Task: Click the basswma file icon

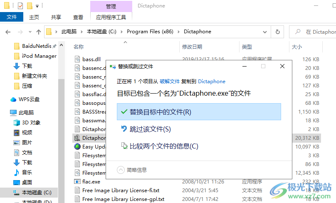Action: (x=77, y=121)
